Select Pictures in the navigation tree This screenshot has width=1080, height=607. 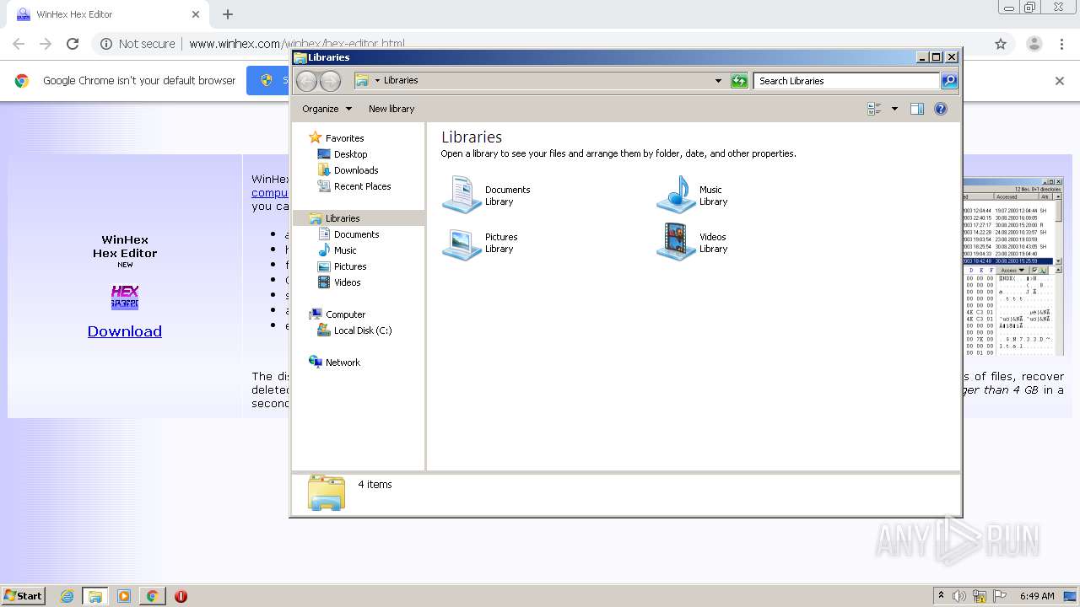tap(350, 266)
